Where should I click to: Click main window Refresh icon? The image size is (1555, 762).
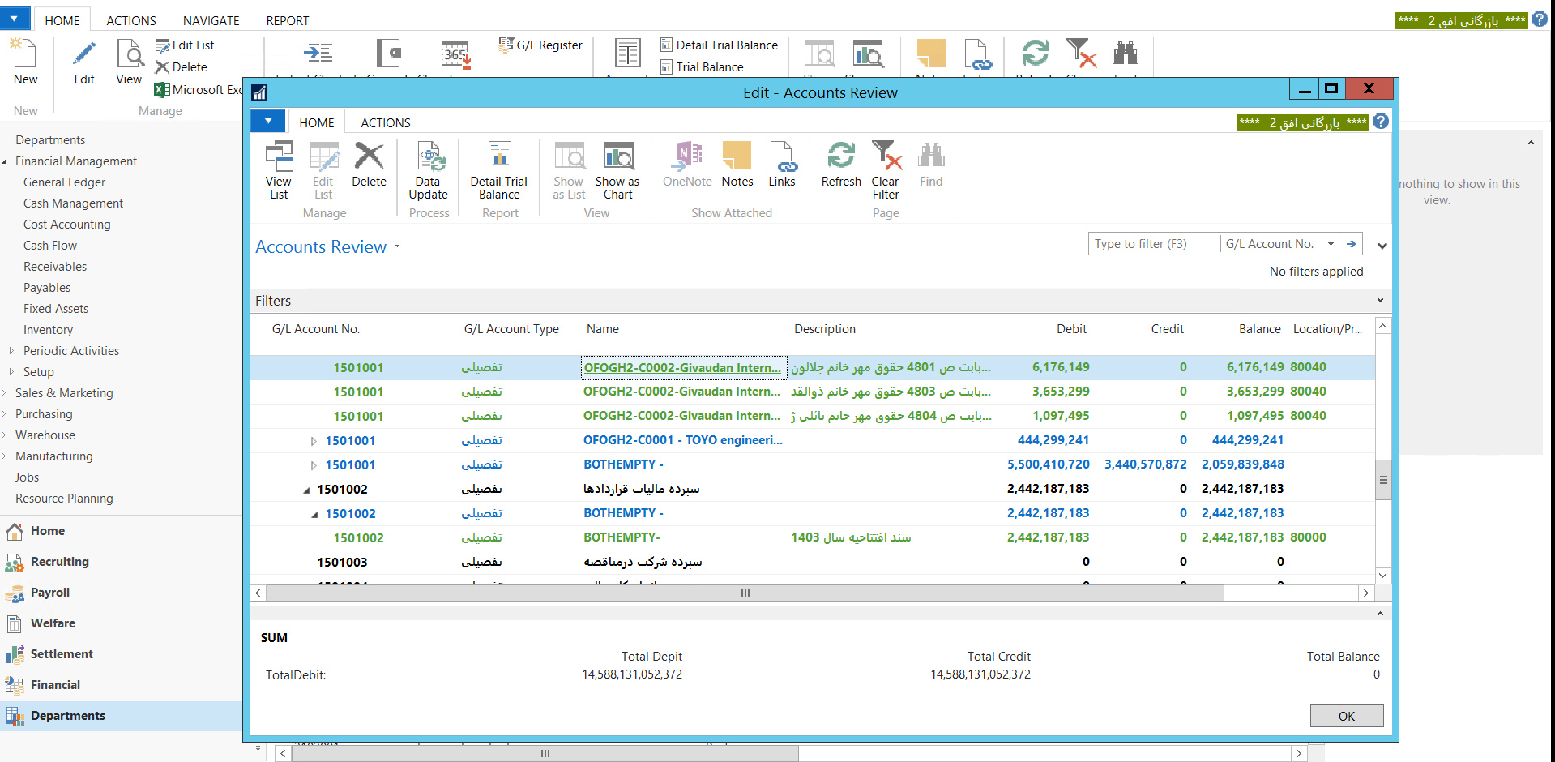pyautogui.click(x=1035, y=54)
